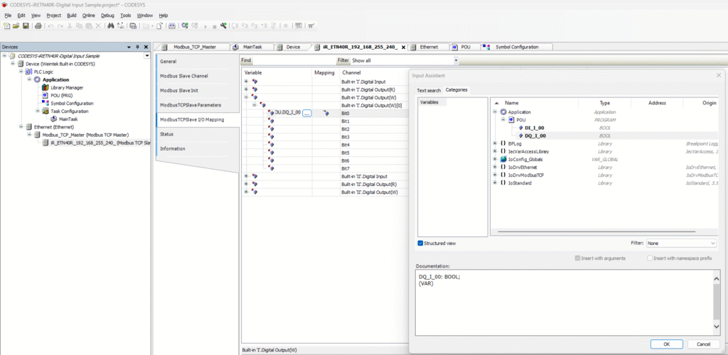Click the Undo arrow toolbar icon
The image size is (728, 355).
[x=50, y=26]
